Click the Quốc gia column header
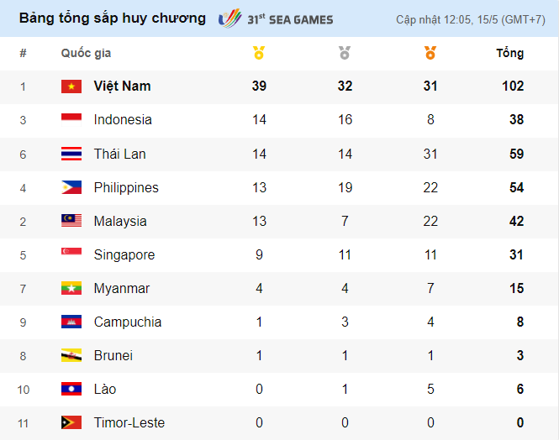The width and height of the screenshot is (559, 440). (x=86, y=53)
